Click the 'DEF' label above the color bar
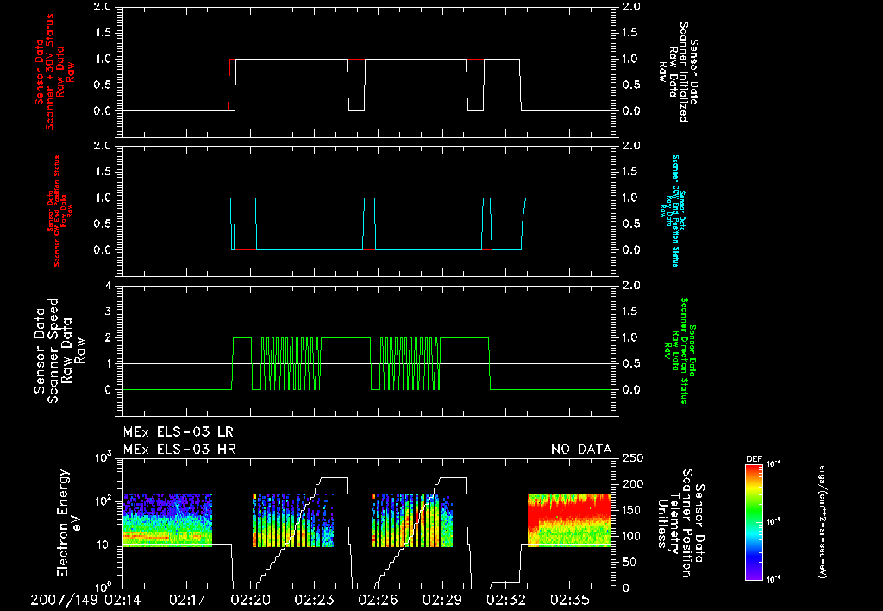The image size is (883, 611). pos(754,459)
